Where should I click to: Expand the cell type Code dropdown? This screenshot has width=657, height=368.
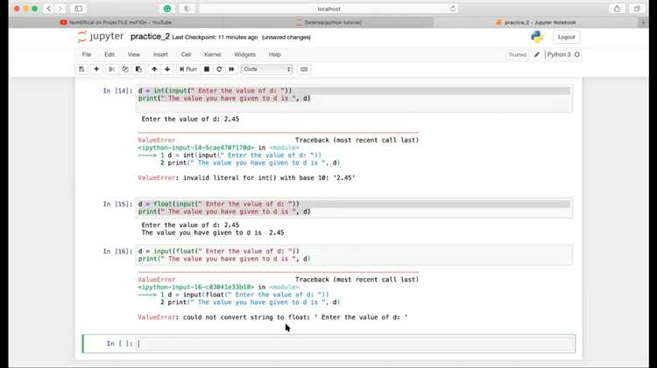pyautogui.click(x=265, y=69)
